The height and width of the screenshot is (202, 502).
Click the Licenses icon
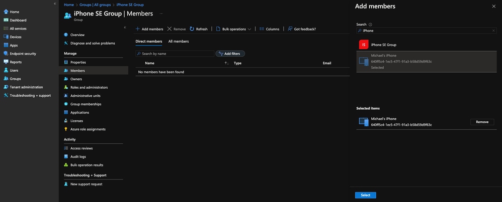(x=66, y=121)
